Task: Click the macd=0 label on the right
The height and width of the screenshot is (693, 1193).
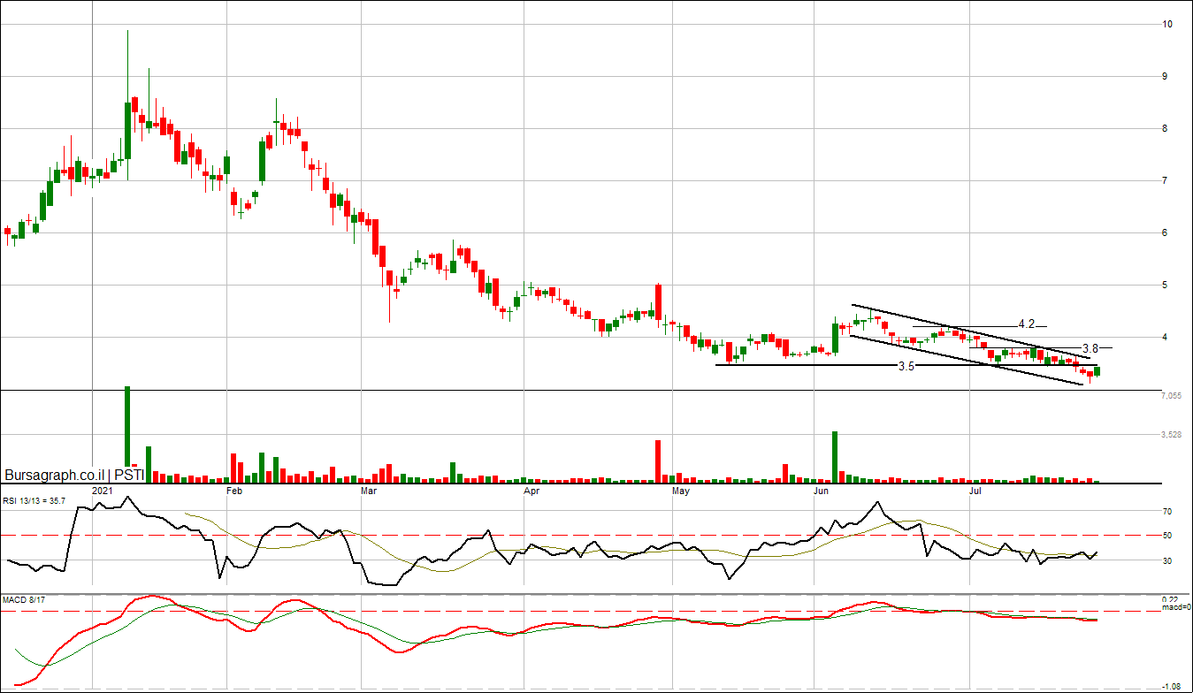Action: [1175, 607]
